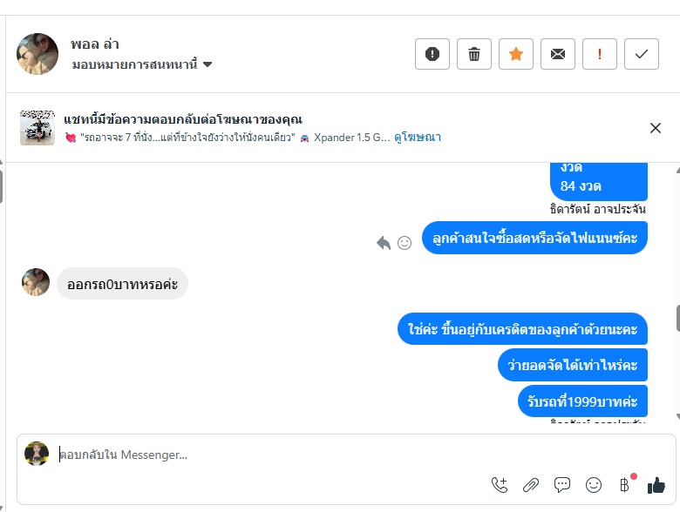Open saved replies speech bubble icon
Image resolution: width=680 pixels, height=512 pixels.
(x=562, y=485)
